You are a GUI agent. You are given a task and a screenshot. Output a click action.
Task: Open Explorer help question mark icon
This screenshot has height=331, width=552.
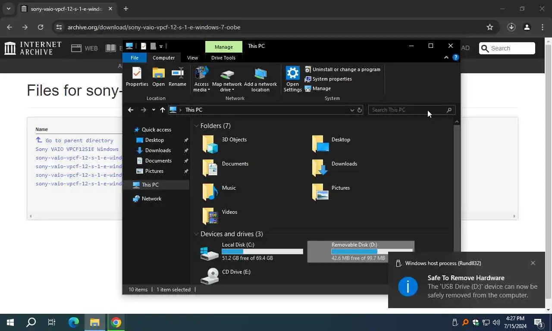click(455, 57)
